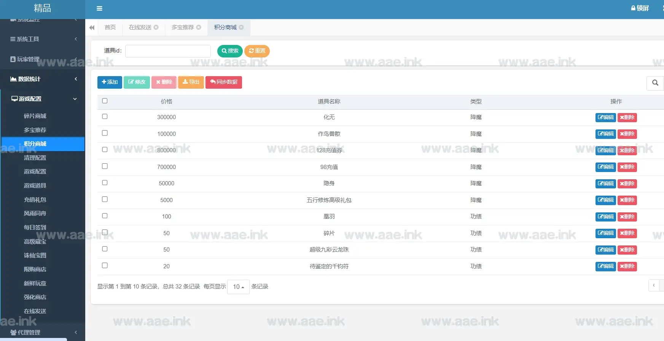The width and height of the screenshot is (664, 341).
Task: Check the box for the 化无 row
Action: [x=105, y=116]
